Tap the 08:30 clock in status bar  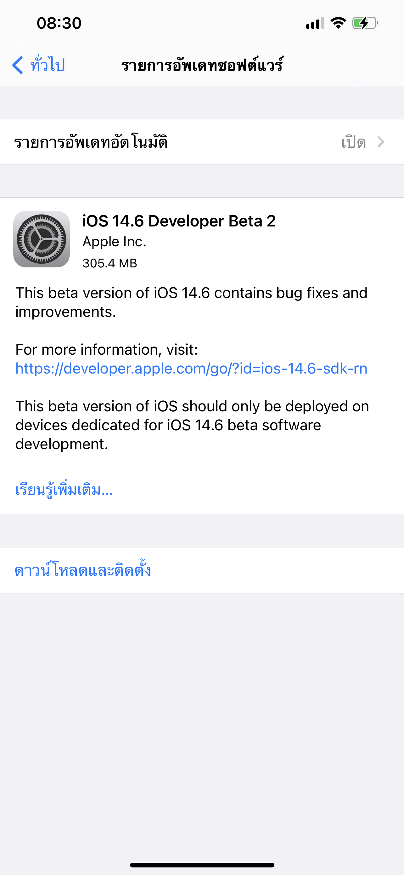click(x=59, y=23)
